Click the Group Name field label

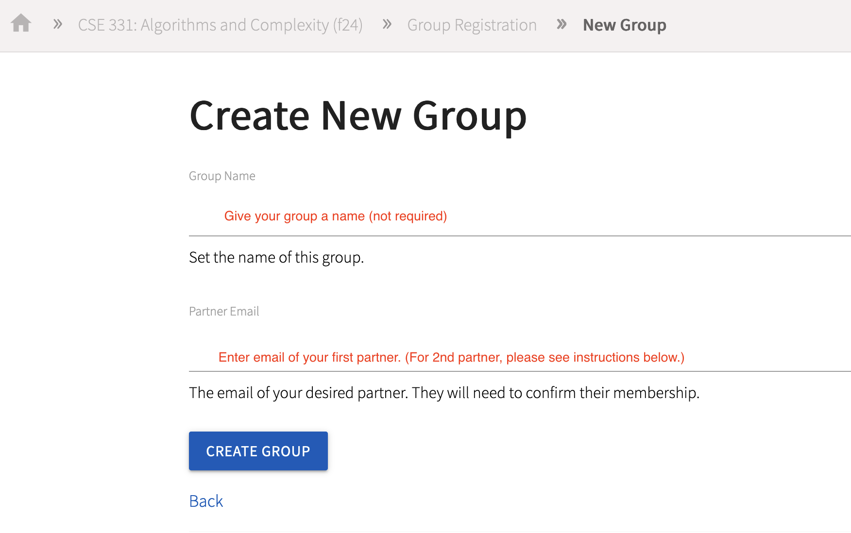(222, 176)
